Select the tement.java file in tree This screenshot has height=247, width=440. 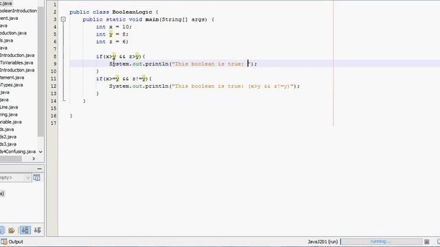[12, 78]
